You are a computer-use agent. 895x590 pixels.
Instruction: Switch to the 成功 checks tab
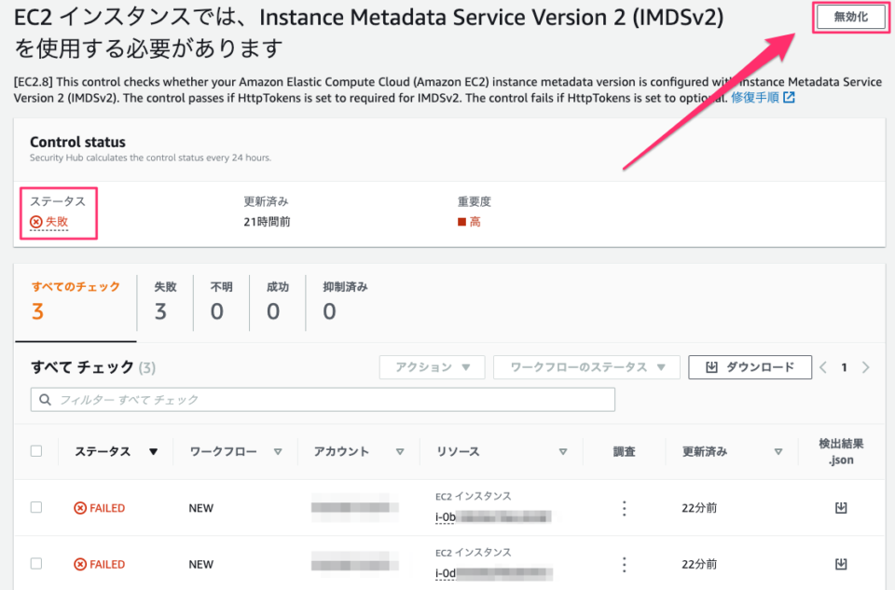tap(278, 301)
